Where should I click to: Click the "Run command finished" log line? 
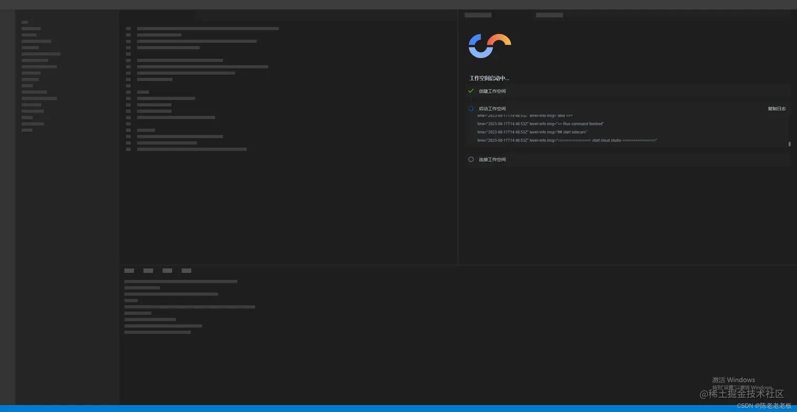[540, 124]
